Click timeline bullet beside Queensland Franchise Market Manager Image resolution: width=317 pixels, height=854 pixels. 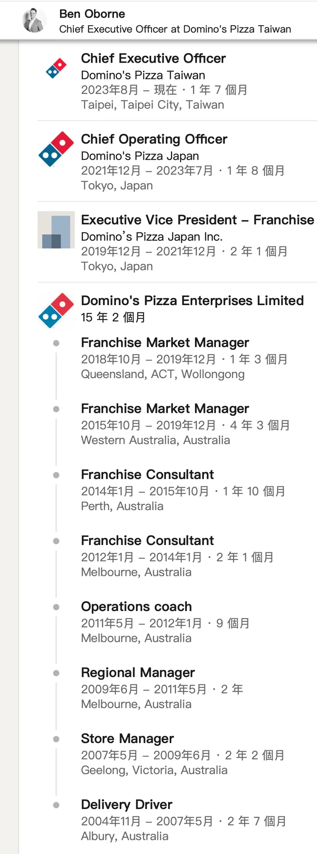click(x=56, y=343)
